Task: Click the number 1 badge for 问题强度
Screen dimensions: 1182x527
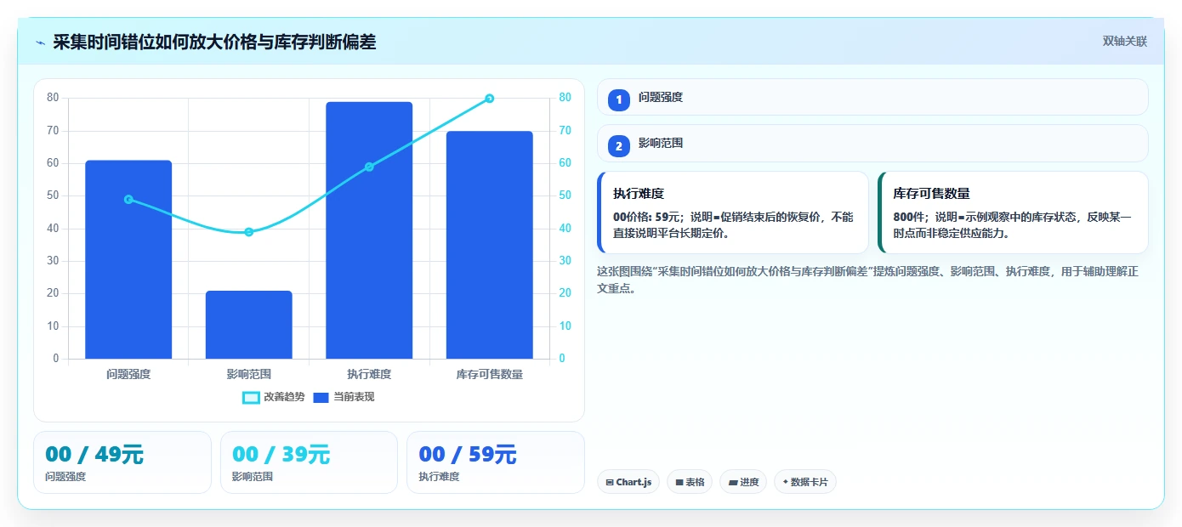Action: [x=619, y=99]
